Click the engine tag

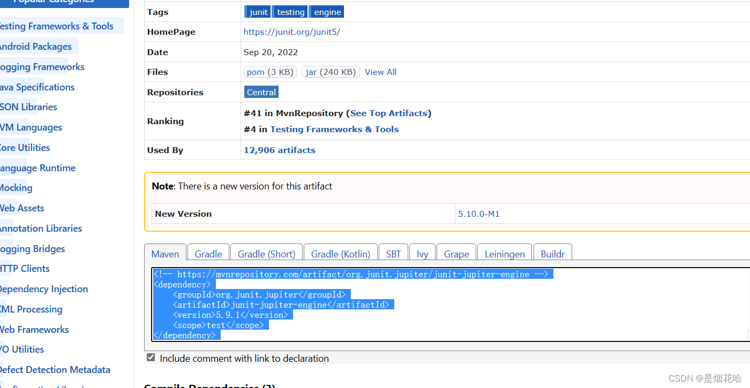(327, 12)
